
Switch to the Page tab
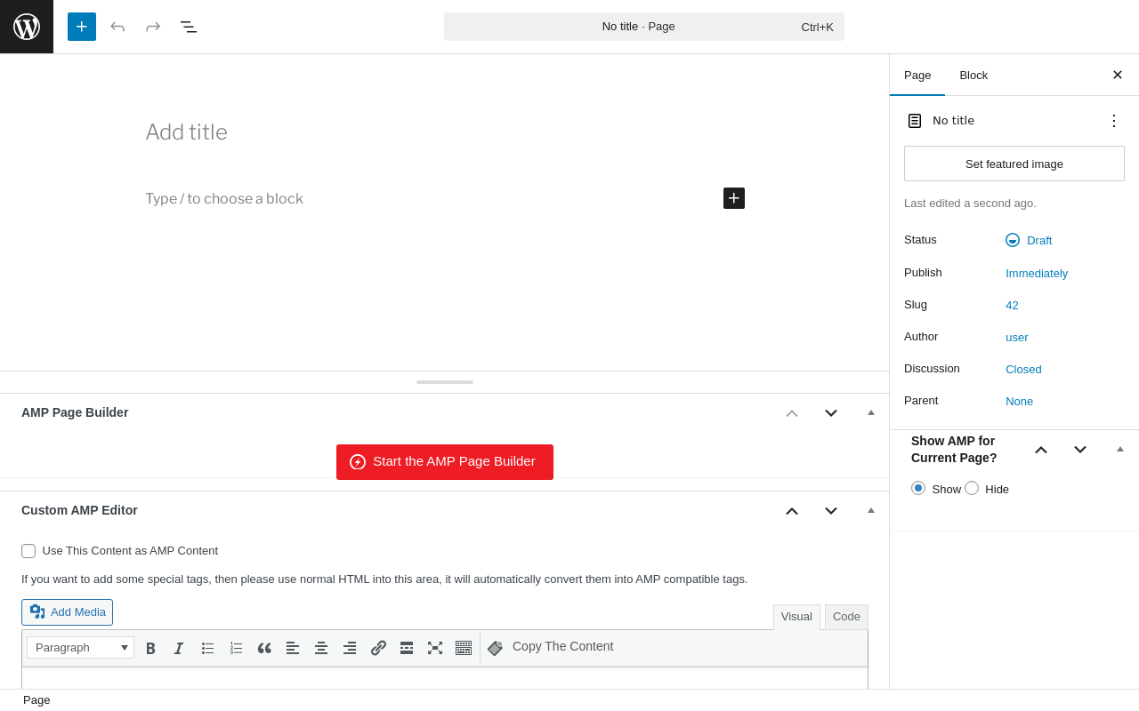917,75
